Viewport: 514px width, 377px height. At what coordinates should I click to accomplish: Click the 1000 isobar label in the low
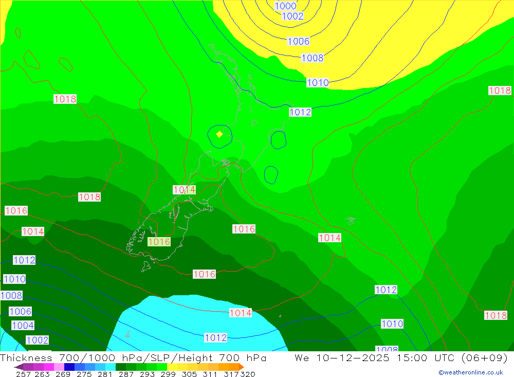(285, 6)
